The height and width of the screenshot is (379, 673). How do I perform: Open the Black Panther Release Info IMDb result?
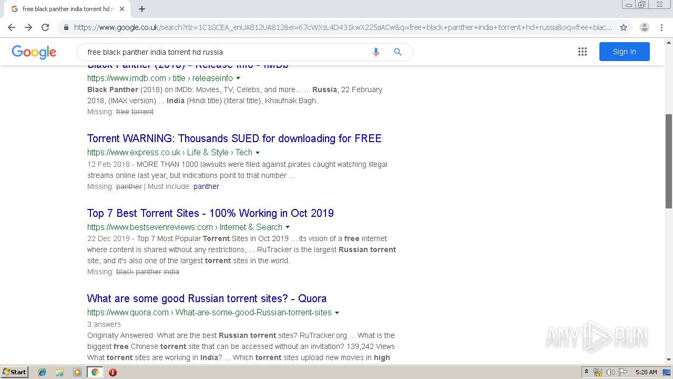tap(188, 66)
